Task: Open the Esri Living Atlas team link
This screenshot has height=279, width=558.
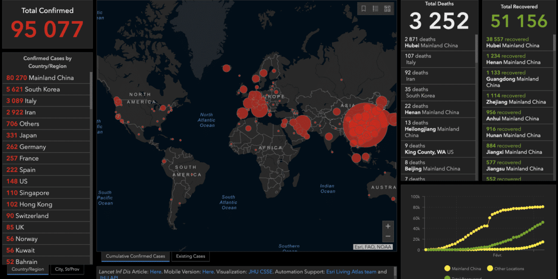Action: 351,271
